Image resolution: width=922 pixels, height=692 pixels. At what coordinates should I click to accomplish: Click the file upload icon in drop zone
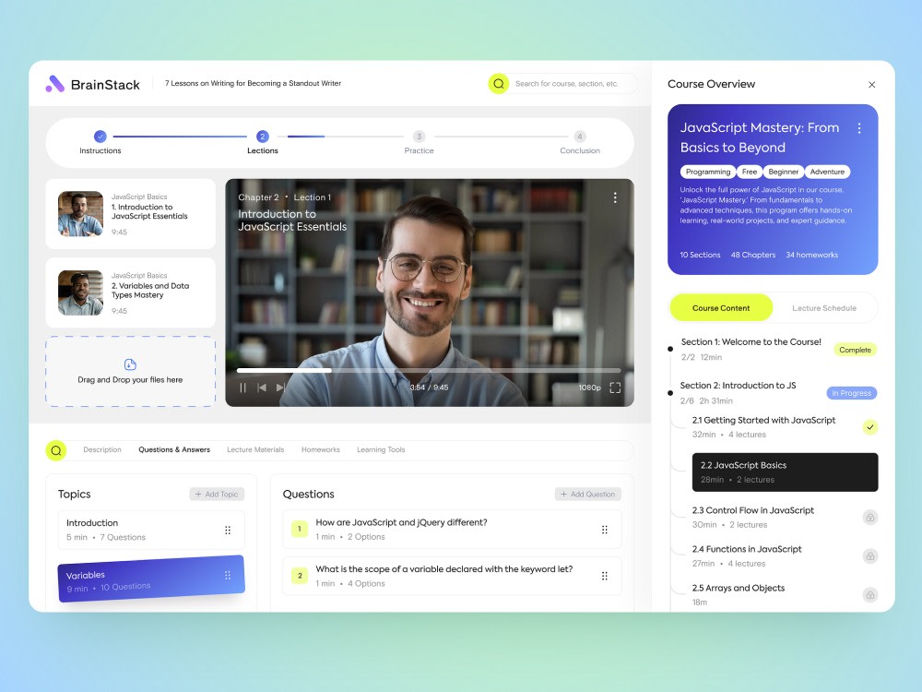tap(131, 364)
